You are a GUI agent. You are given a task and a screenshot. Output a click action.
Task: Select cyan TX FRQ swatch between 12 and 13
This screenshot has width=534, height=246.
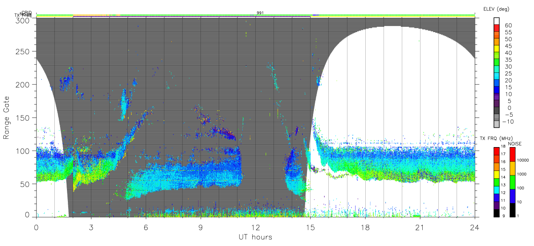(x=496, y=189)
